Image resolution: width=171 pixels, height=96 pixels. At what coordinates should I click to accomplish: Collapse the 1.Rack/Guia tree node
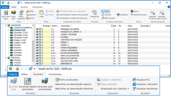coord(5,25)
